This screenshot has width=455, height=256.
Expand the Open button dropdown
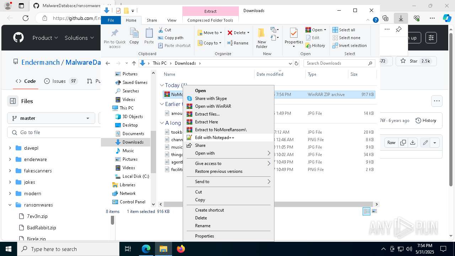coord(325,30)
